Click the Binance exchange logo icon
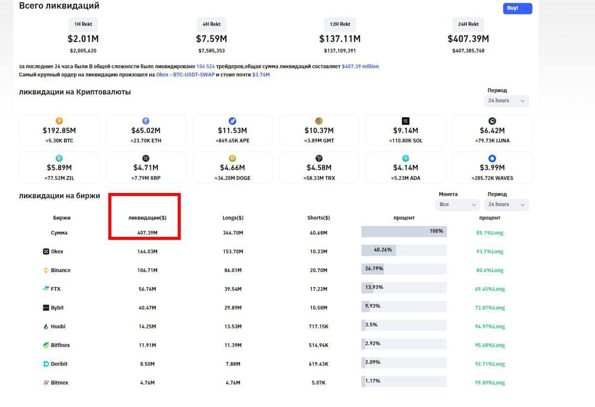The width and height of the screenshot is (595, 407). click(46, 270)
